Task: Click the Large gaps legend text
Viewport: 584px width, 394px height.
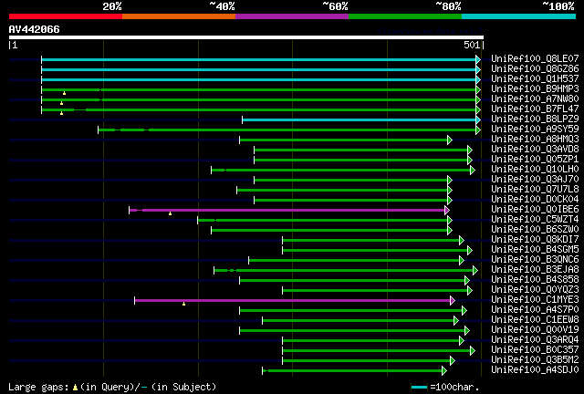Action: point(38,387)
